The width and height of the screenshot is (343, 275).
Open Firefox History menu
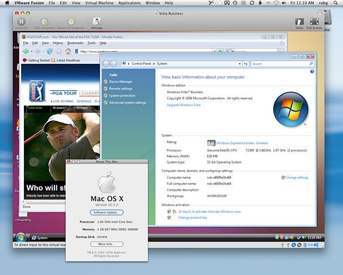tap(58, 43)
